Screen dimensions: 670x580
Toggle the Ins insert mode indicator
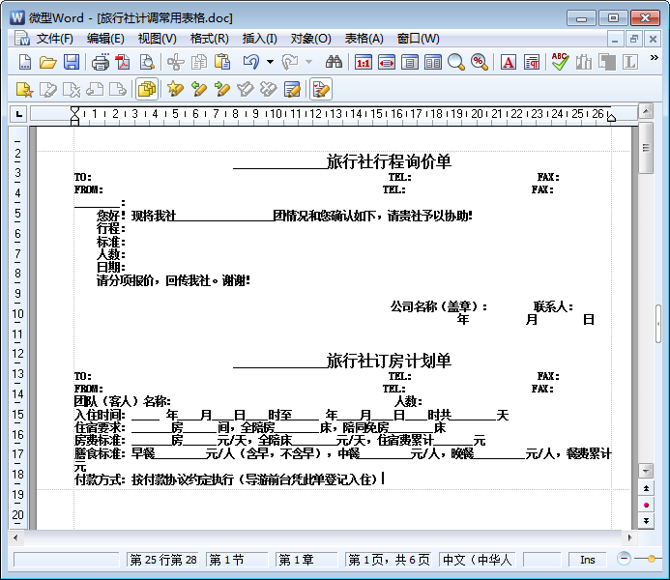(588, 560)
